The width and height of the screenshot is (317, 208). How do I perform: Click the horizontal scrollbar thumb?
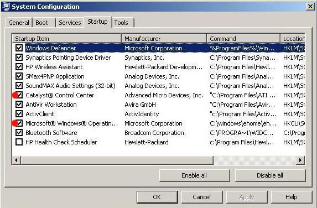click(x=117, y=160)
